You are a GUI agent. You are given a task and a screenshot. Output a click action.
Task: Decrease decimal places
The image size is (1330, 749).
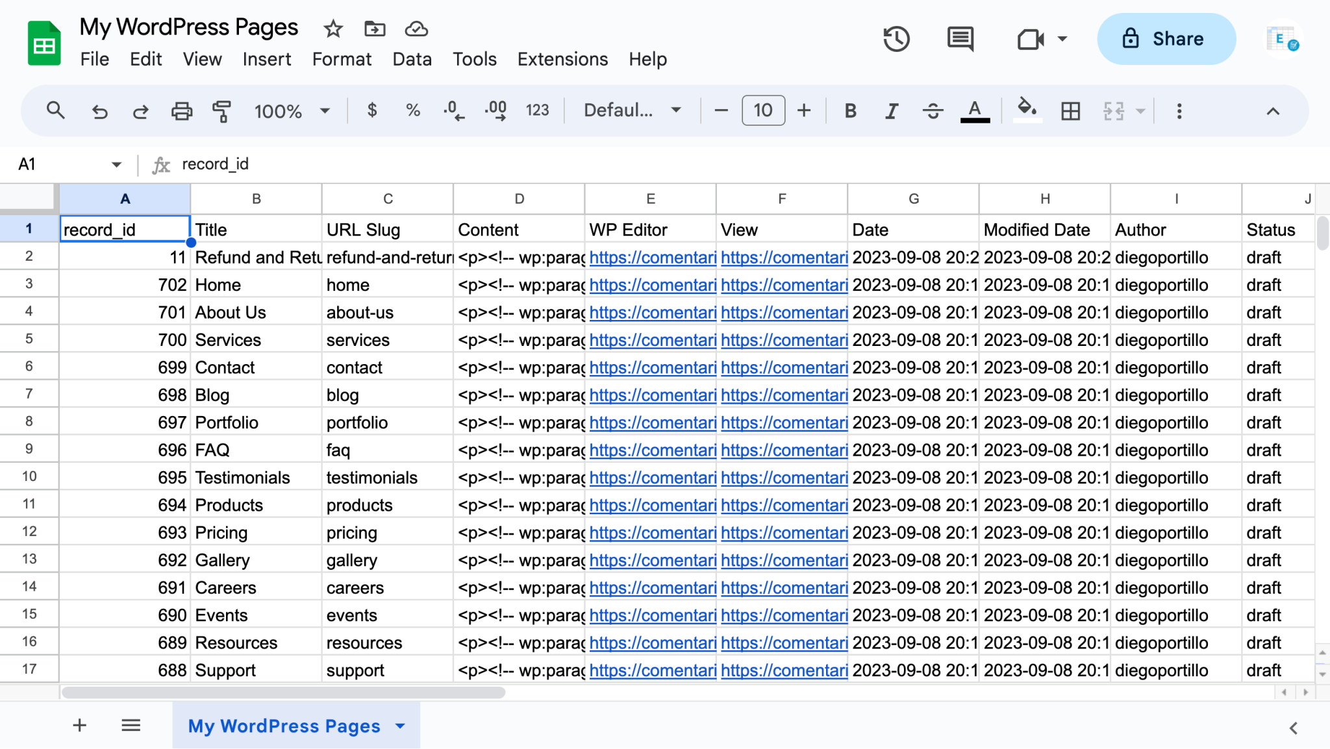(x=453, y=110)
